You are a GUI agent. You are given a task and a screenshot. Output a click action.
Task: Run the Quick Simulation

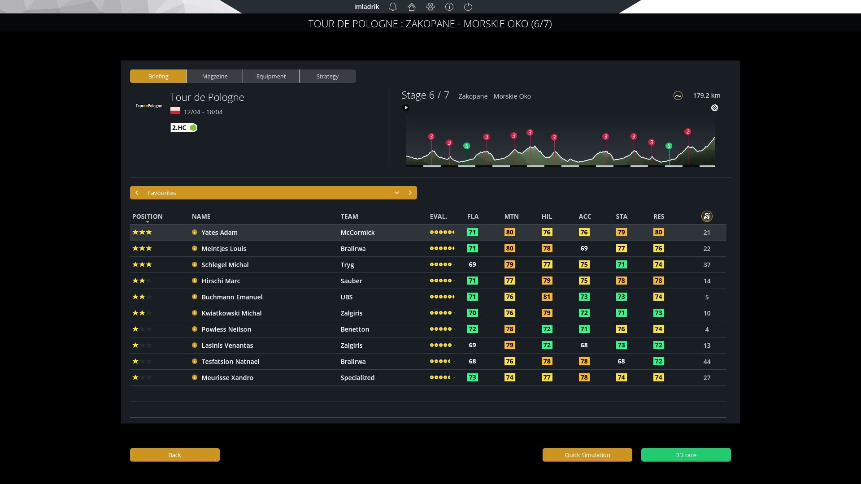[x=587, y=455]
